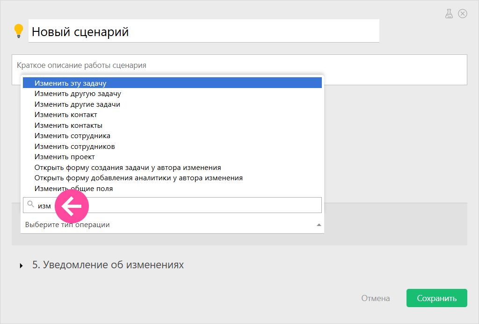Image resolution: width=479 pixels, height=324 pixels.
Task: Expand section "5. Уведомление об изменениях"
Action: coord(22,265)
